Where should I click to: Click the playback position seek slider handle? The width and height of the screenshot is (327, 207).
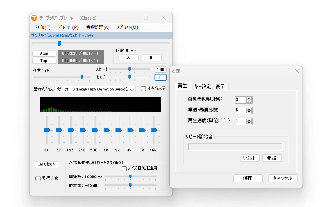pos(59,43)
